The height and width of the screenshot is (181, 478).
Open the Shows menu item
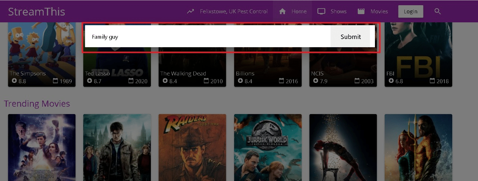338,12
